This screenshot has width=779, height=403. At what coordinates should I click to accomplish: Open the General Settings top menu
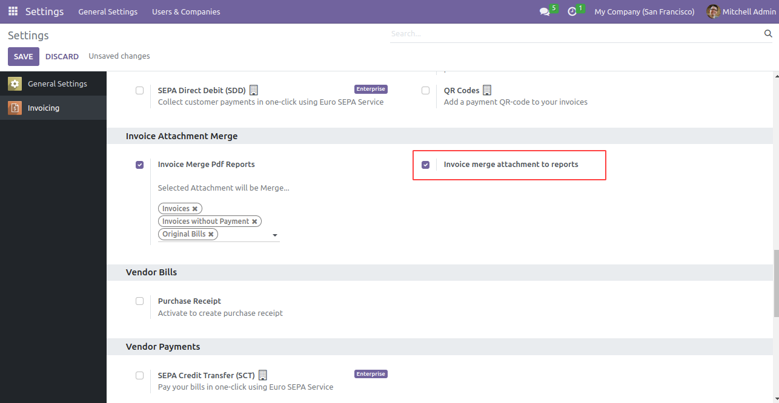pyautogui.click(x=108, y=11)
